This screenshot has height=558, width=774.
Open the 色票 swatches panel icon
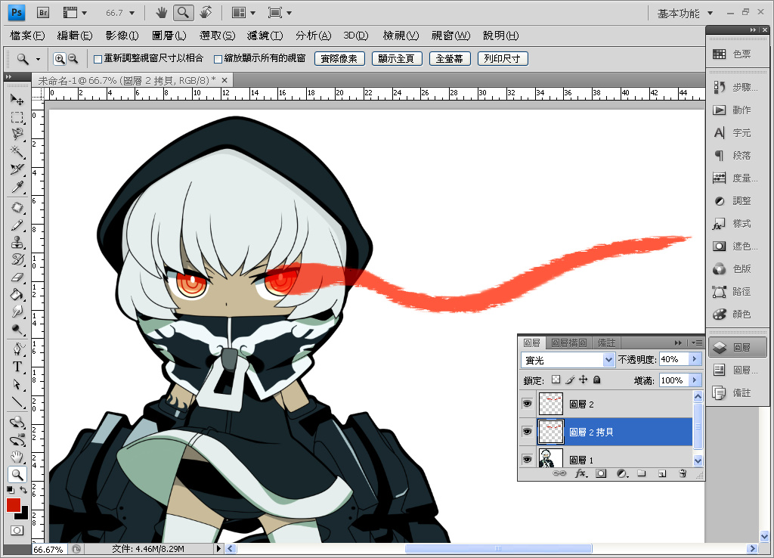735,54
